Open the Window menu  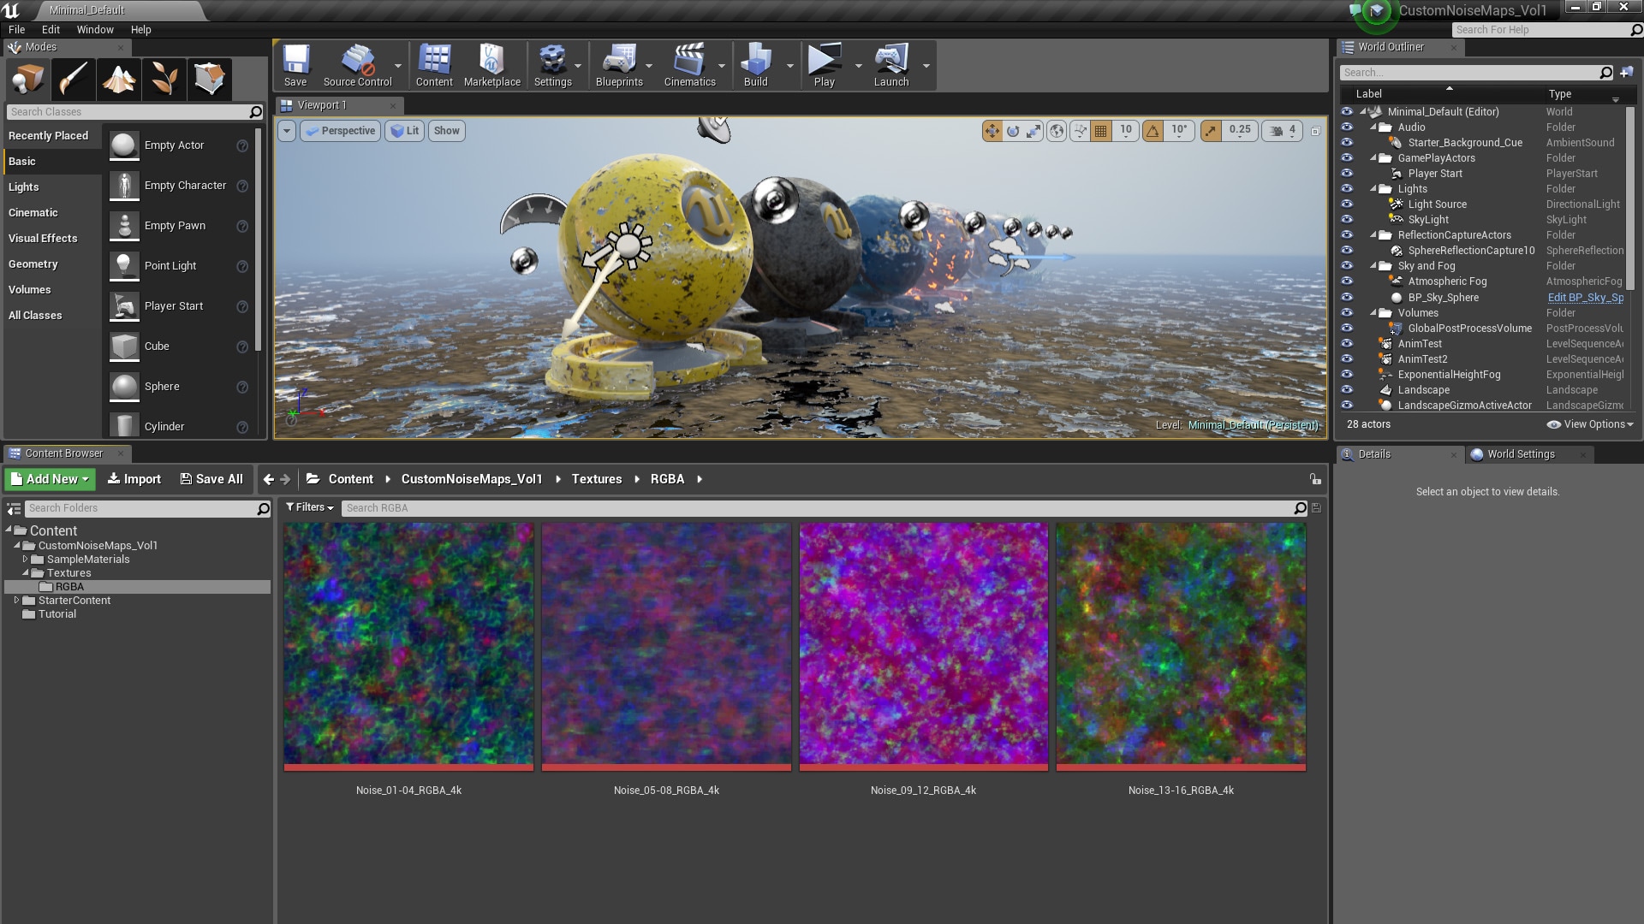click(95, 29)
